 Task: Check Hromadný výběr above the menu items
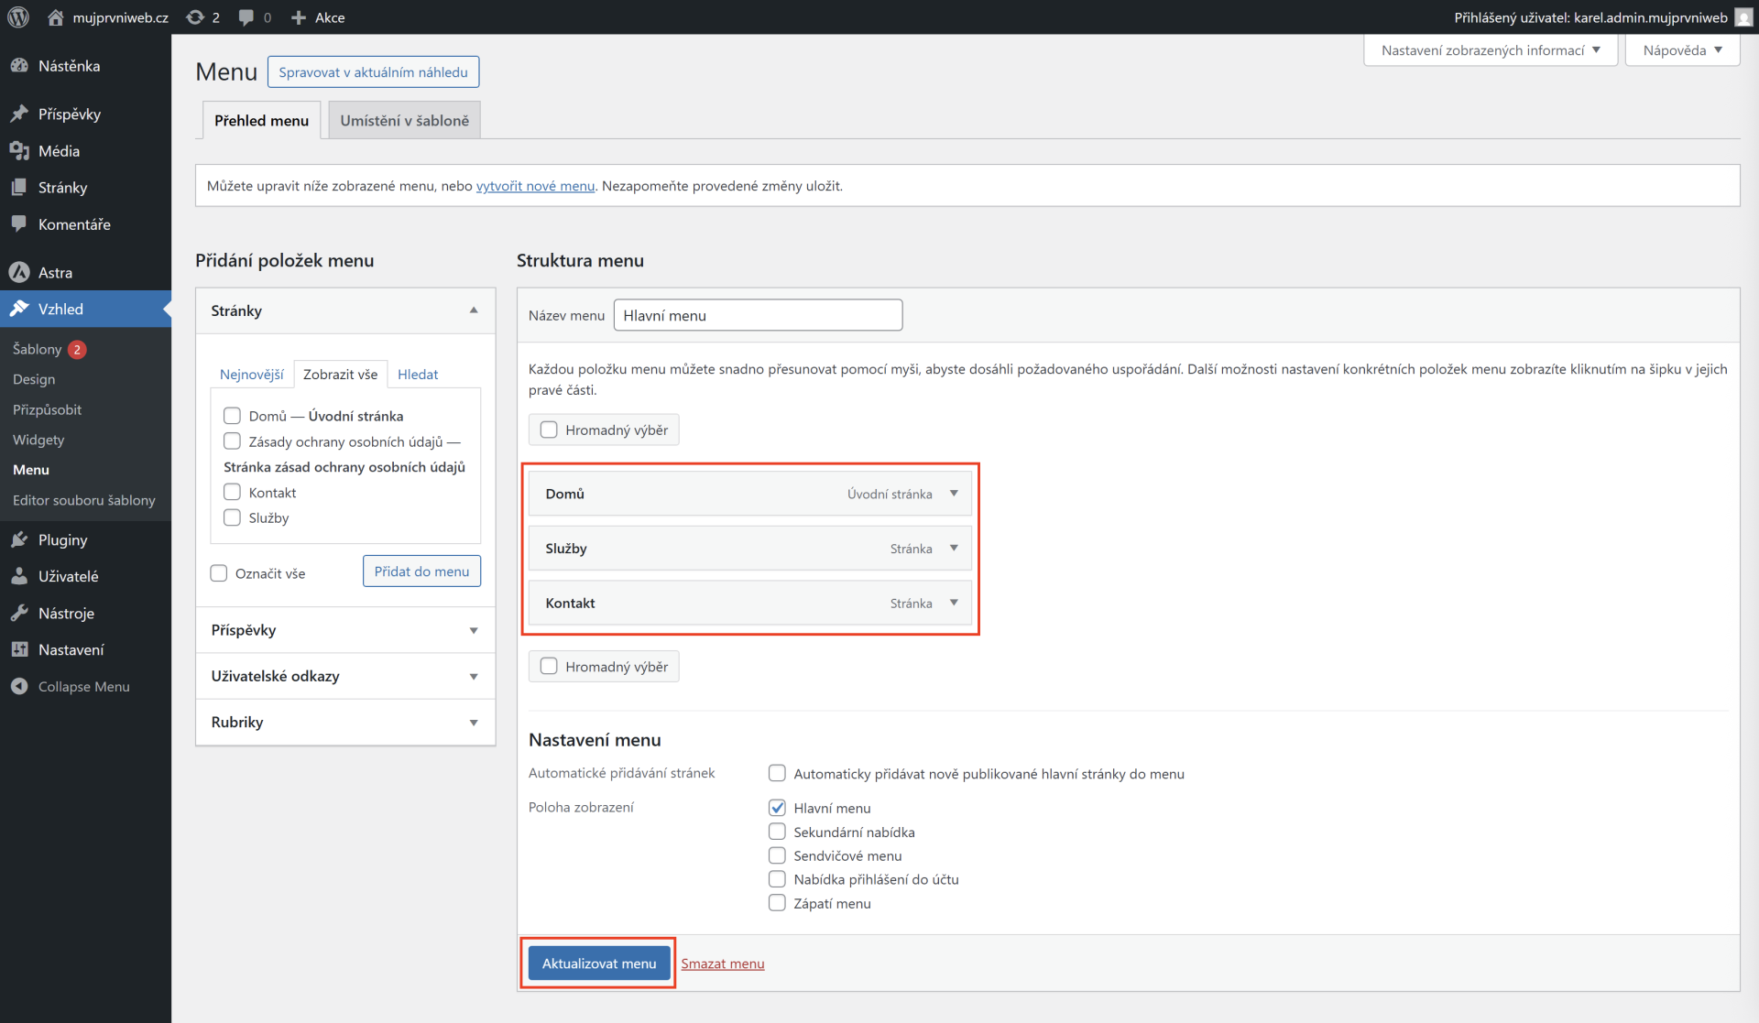(549, 429)
